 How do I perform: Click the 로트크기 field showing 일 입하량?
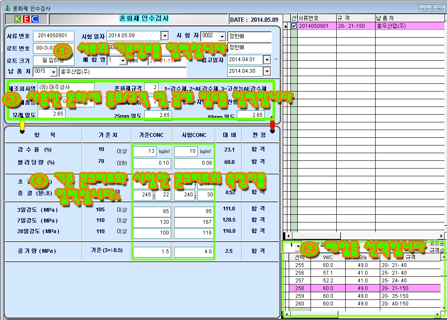53,60
